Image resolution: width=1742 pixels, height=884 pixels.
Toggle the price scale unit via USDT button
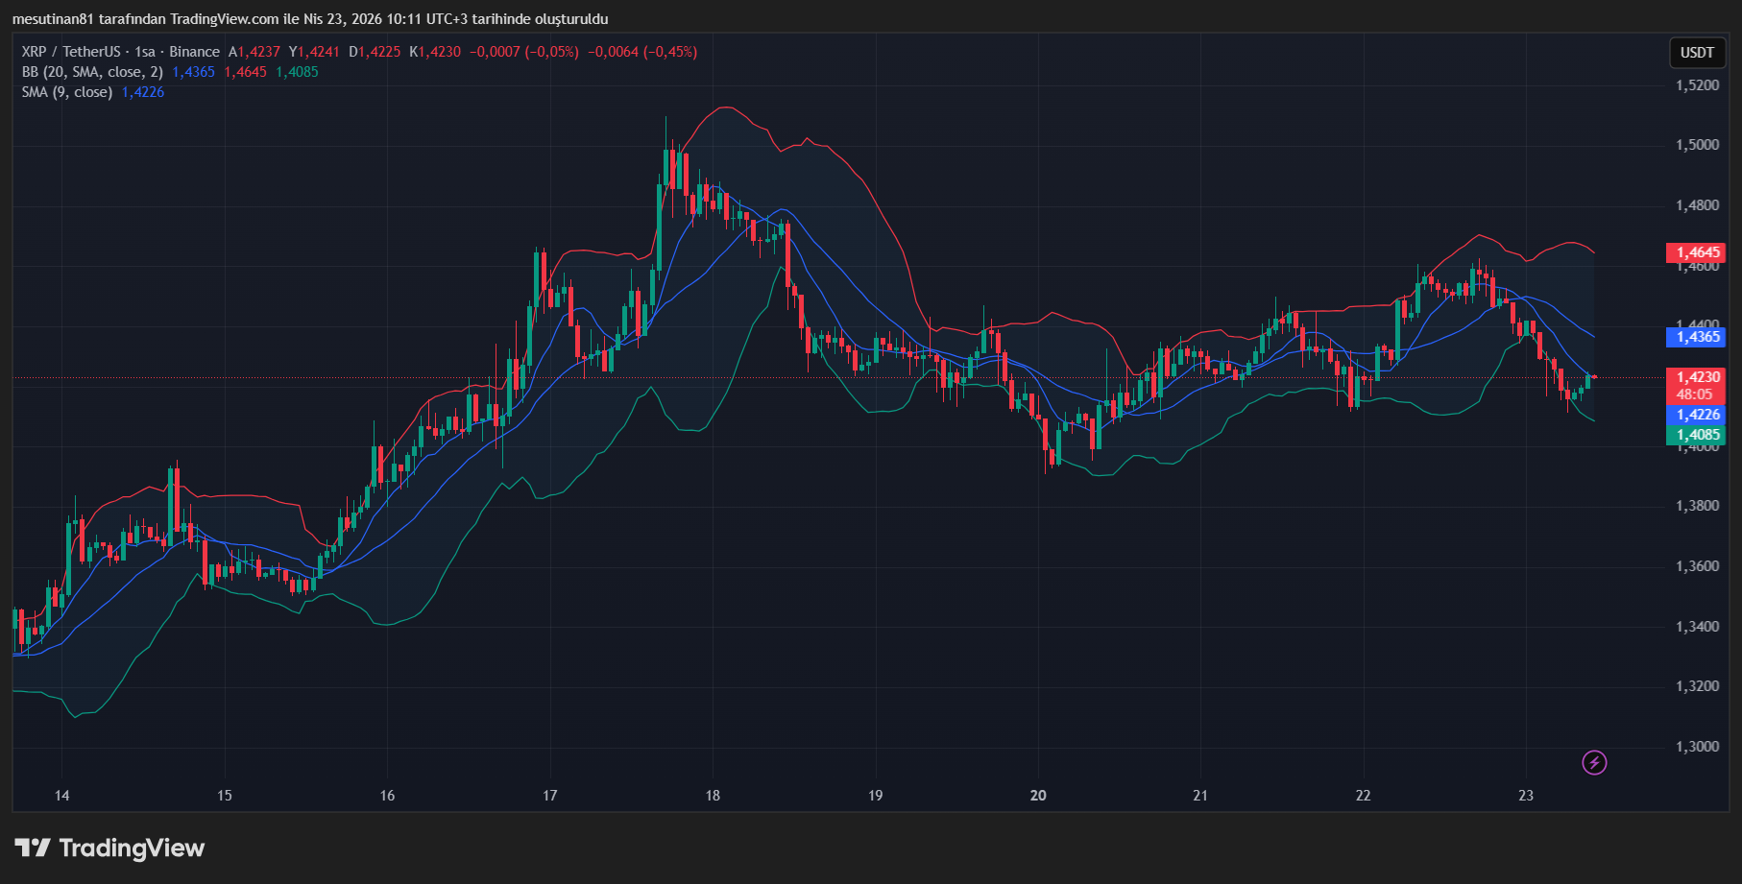coord(1696,54)
